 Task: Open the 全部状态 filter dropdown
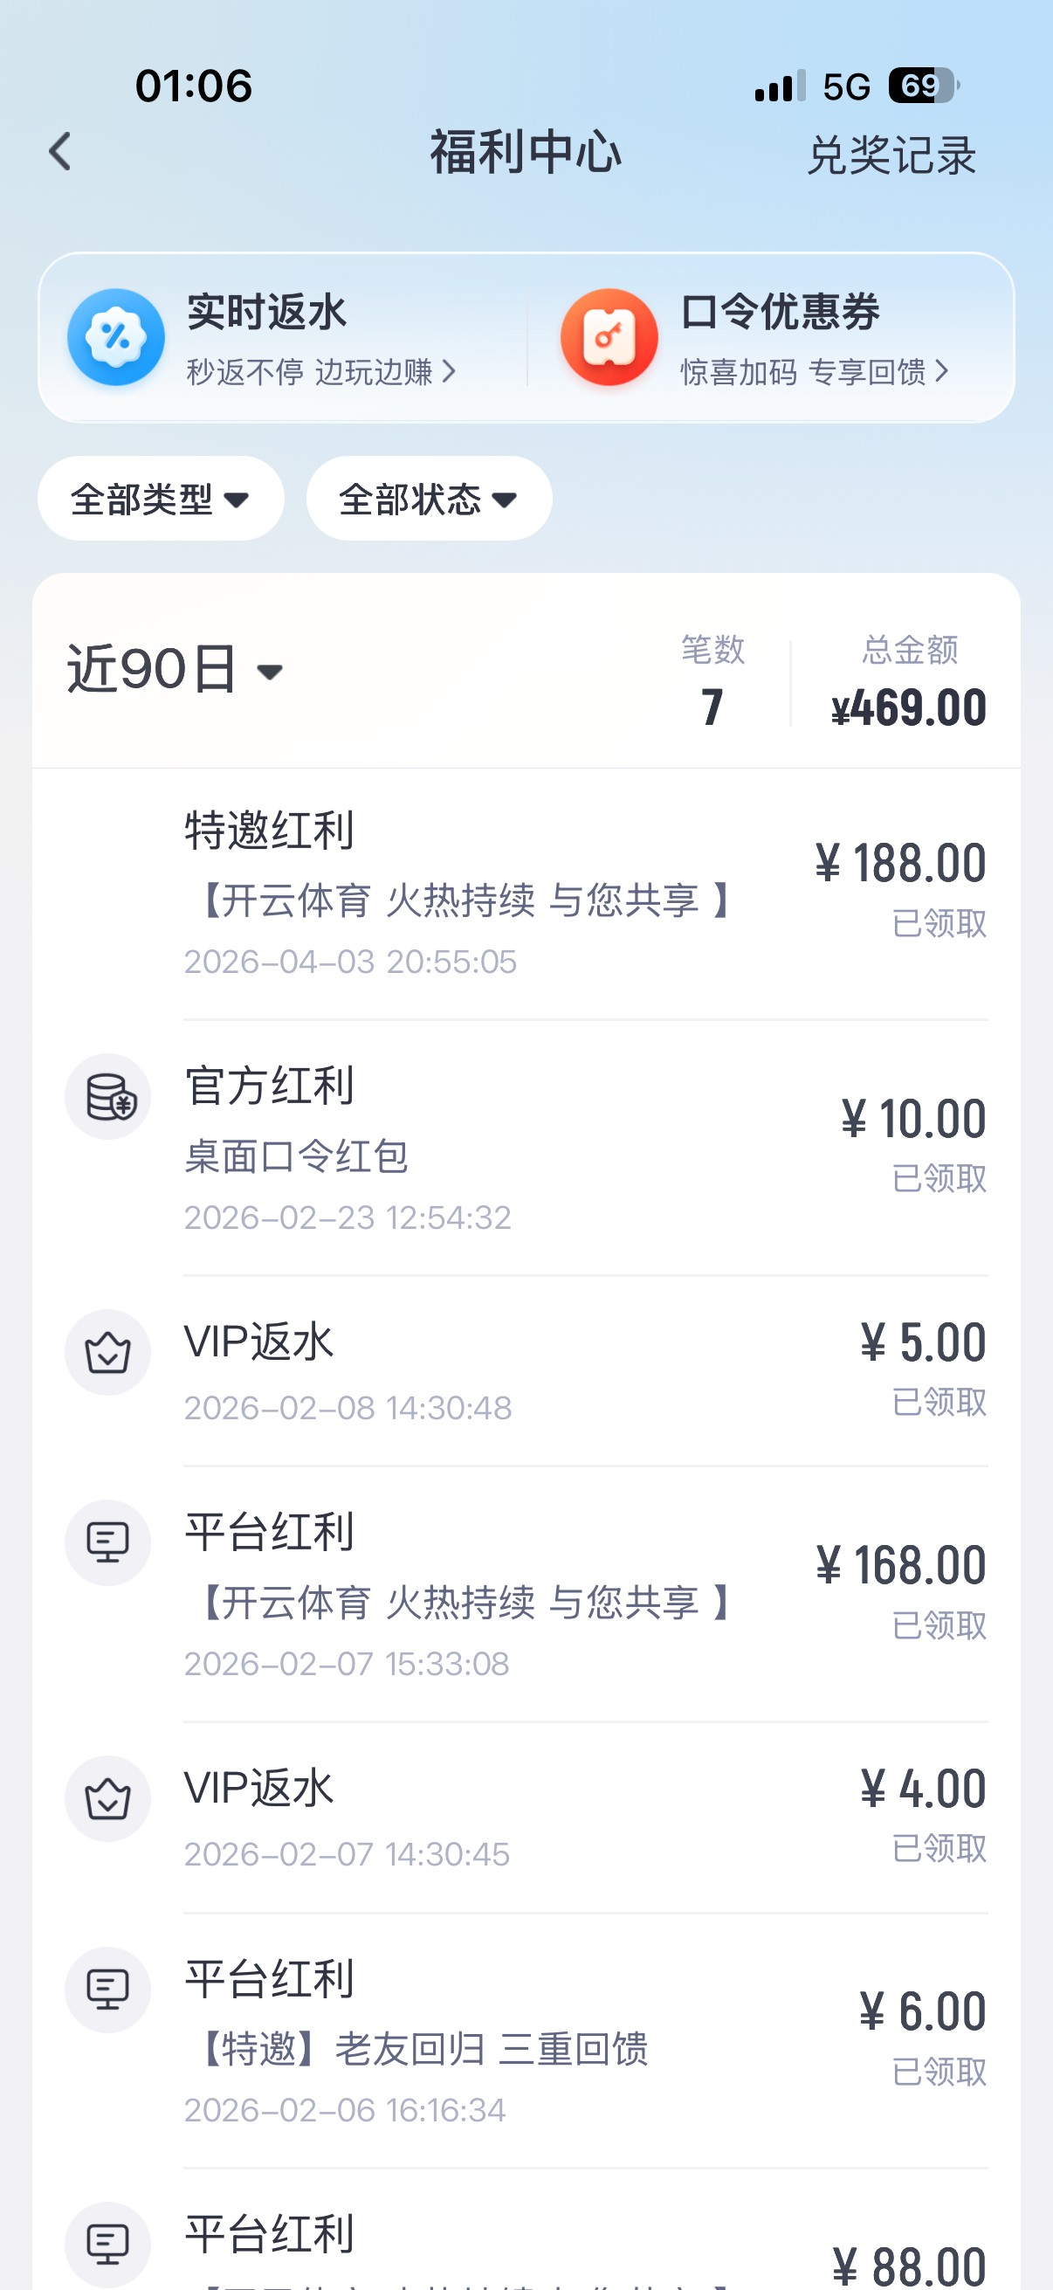pos(430,499)
